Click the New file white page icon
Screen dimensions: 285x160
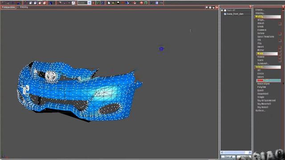pyautogui.click(x=109, y=3)
